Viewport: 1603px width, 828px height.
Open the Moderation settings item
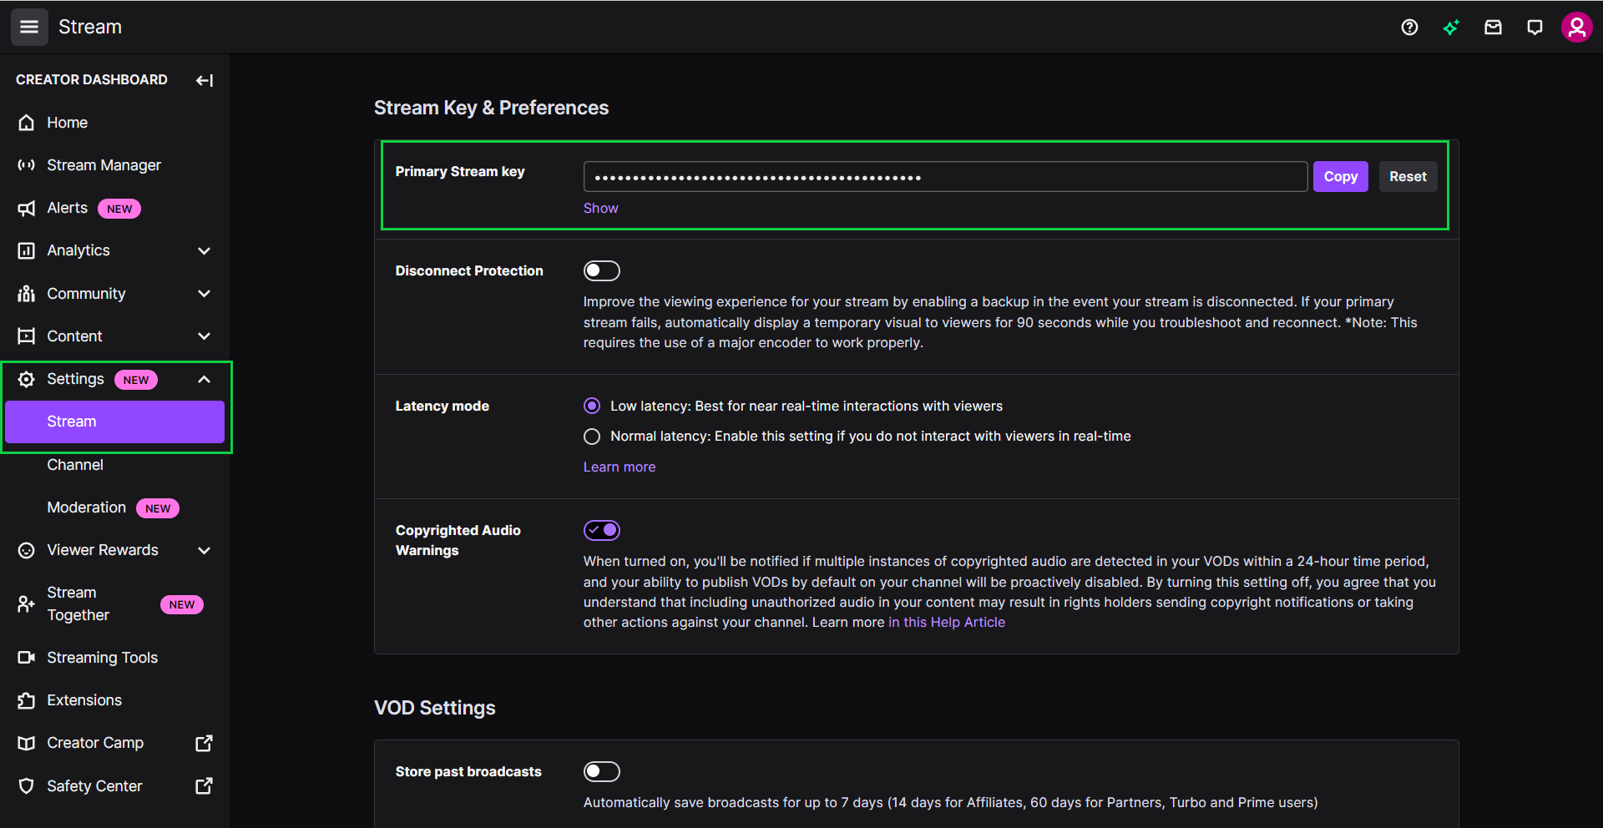click(x=115, y=507)
